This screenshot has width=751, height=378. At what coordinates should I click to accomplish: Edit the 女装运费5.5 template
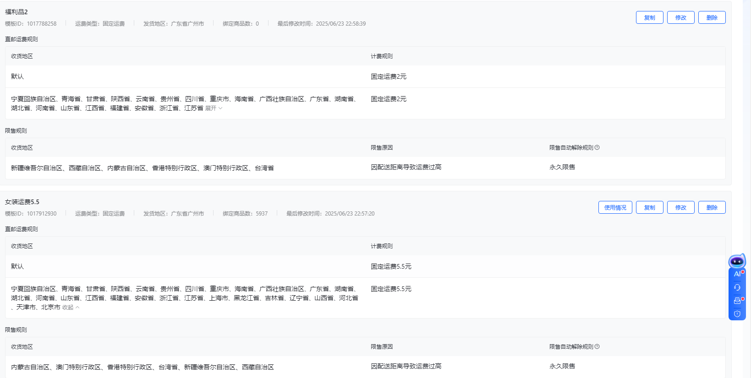click(x=680, y=207)
